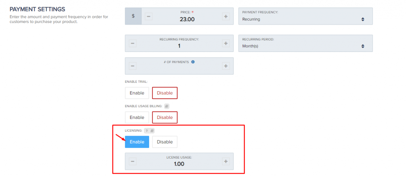Enable usage billing

[137, 117]
